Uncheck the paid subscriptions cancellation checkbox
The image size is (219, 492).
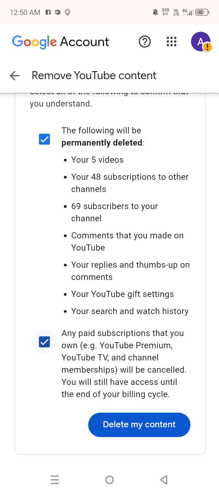point(44,342)
